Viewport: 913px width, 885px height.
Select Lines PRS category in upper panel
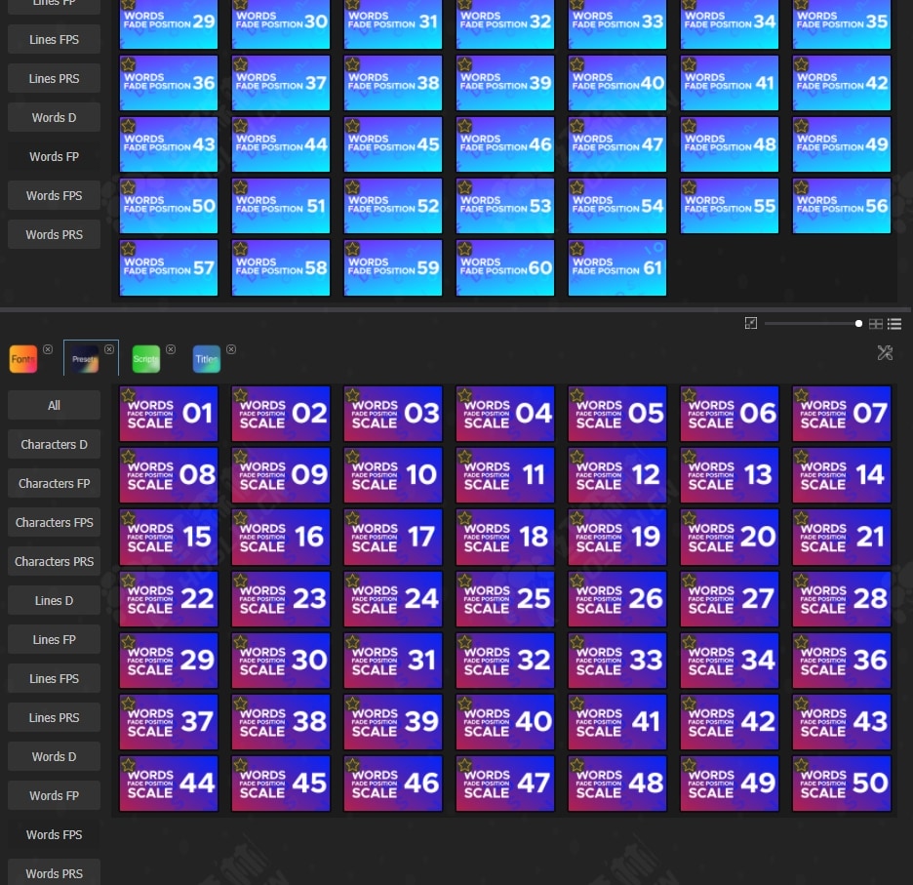55,79
